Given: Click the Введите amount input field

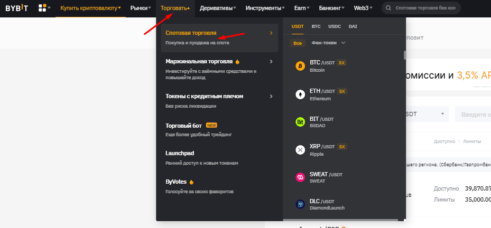Looking at the screenshot, I should coord(473,114).
